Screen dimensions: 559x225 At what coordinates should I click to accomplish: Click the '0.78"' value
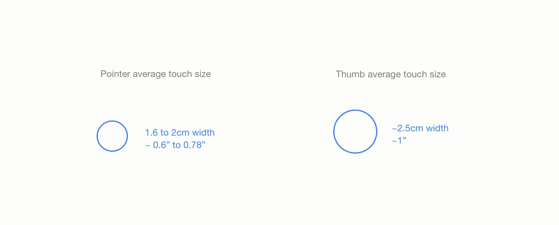194,145
